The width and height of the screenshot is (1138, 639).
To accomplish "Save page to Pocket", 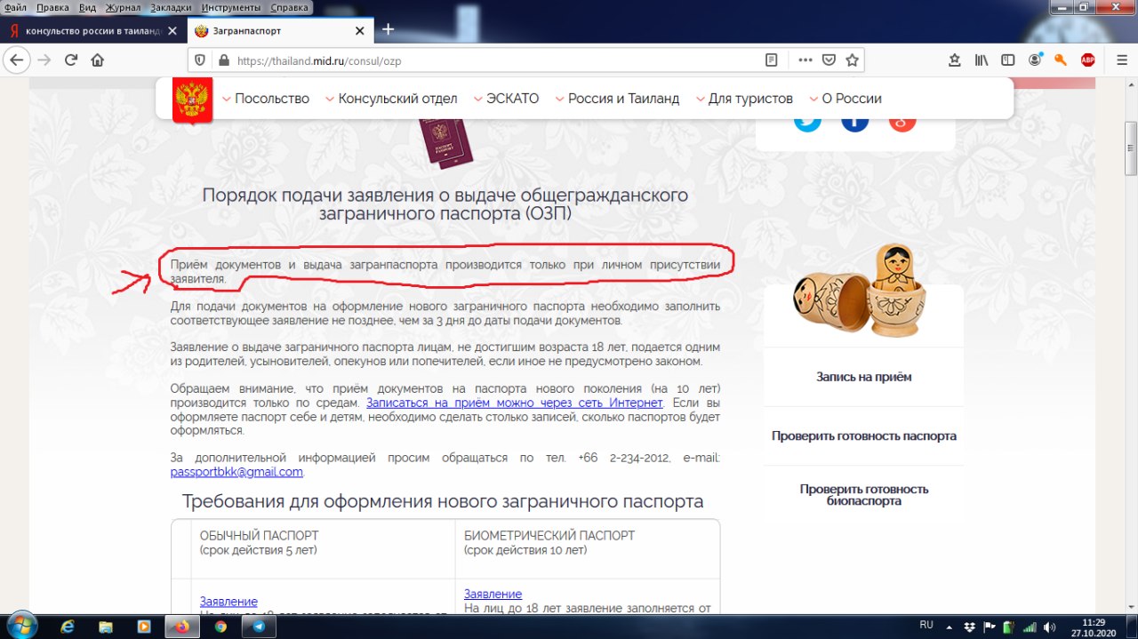I will tap(829, 60).
